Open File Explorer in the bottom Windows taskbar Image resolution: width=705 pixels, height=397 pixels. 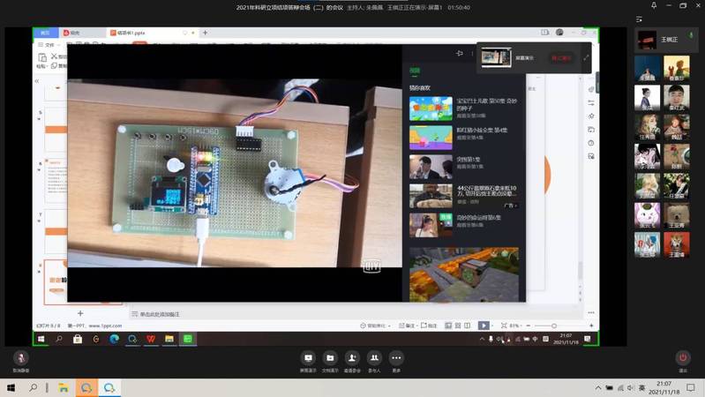pyautogui.click(x=64, y=387)
